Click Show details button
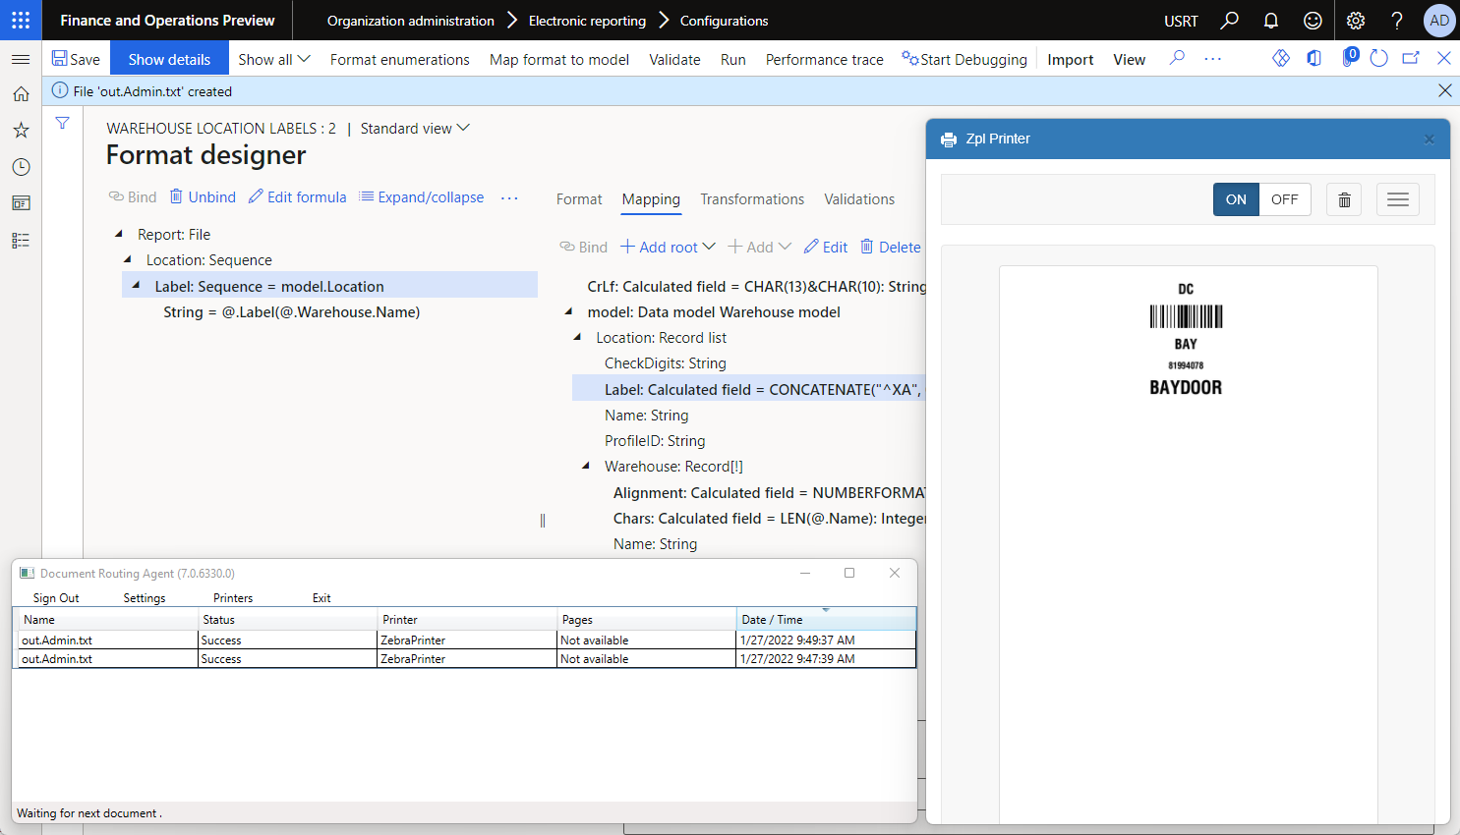The width and height of the screenshot is (1460, 835). pos(169,59)
